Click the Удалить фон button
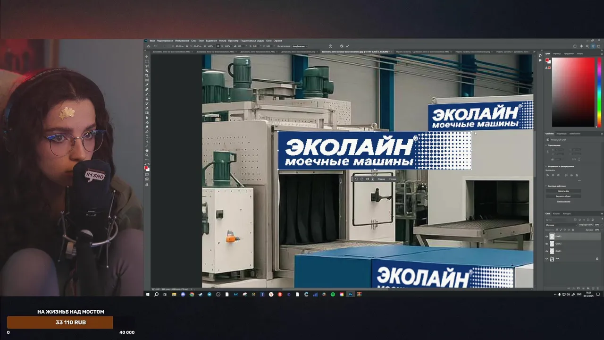604x340 pixels. pyautogui.click(x=563, y=191)
